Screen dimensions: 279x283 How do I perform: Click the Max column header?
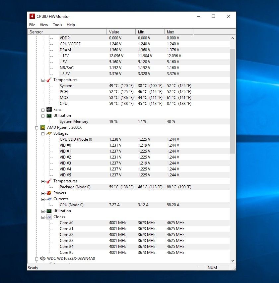tap(178, 32)
